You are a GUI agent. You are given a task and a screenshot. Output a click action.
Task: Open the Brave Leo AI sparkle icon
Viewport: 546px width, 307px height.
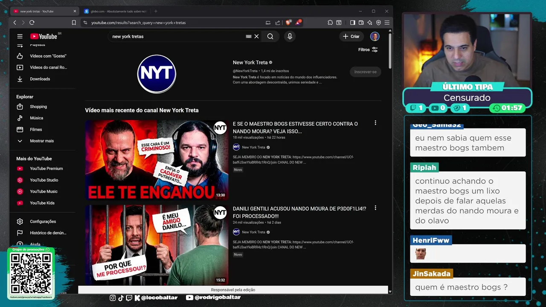[x=370, y=23]
